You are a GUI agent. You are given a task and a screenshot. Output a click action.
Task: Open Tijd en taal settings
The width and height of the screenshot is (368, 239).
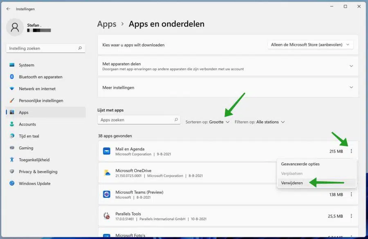point(46,136)
